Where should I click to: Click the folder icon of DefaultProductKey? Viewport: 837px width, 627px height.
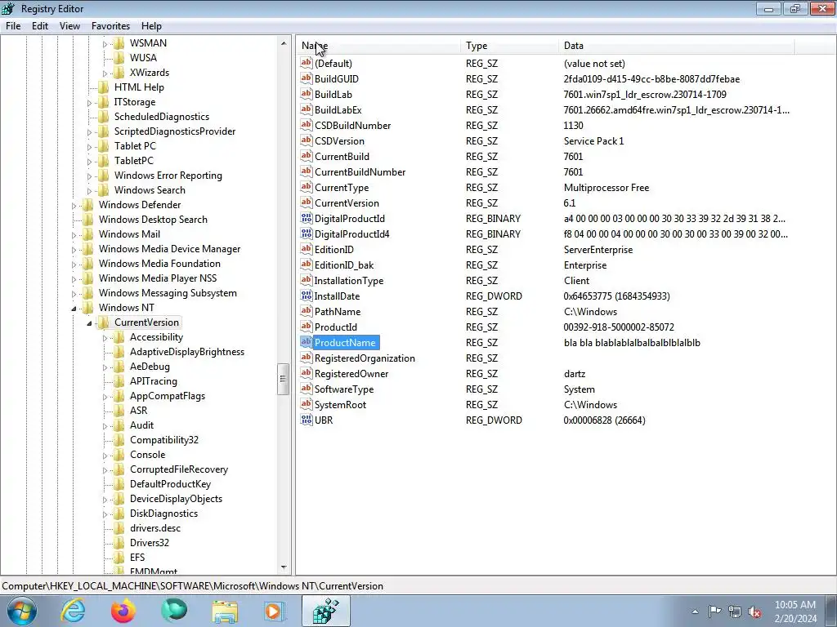119,484
